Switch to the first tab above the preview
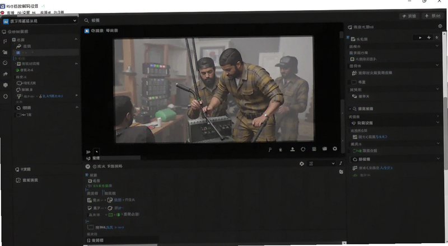The height and width of the screenshot is (246, 448). [97, 31]
